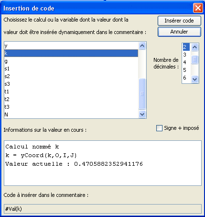Select variable y in the list
Image resolution: width=205 pixels, height=217 pixels.
[x=71, y=46]
